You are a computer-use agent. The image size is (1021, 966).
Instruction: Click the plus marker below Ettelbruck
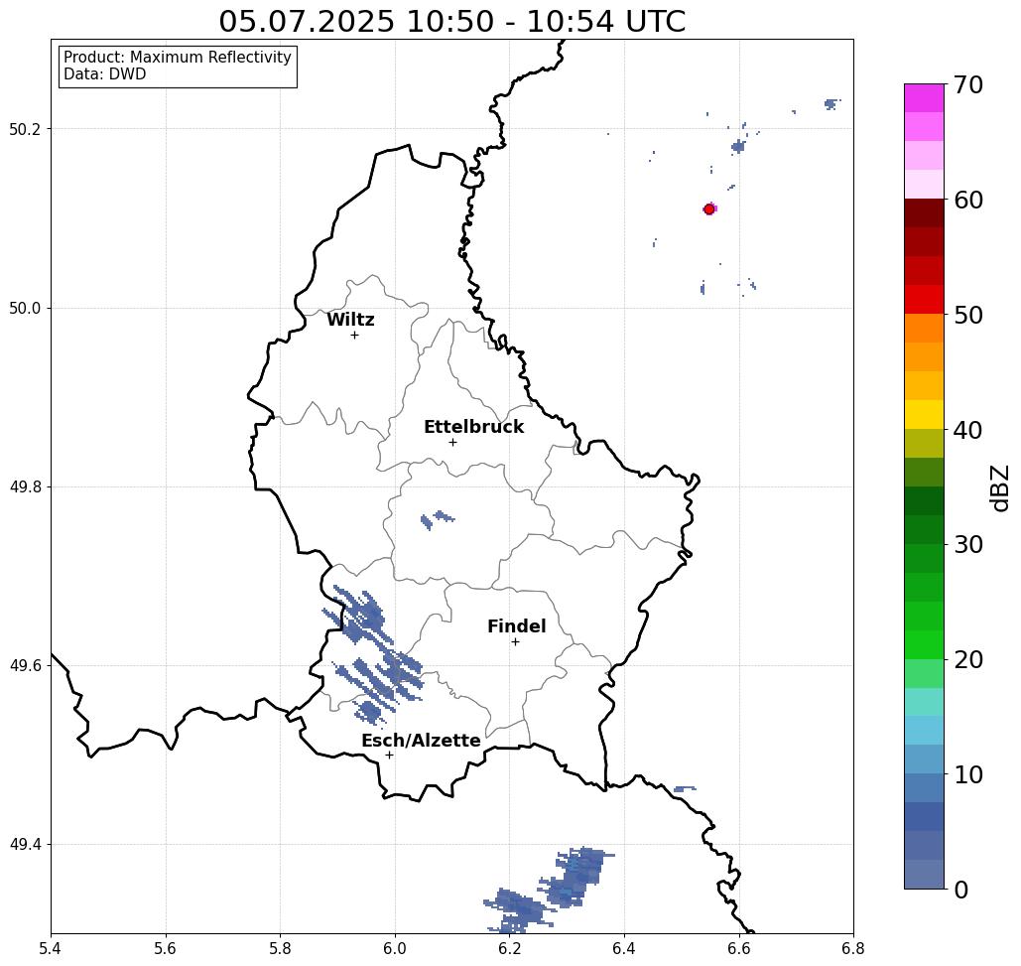pos(452,442)
